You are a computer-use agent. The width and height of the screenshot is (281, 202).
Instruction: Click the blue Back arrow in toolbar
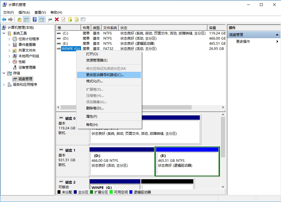point(4,19)
